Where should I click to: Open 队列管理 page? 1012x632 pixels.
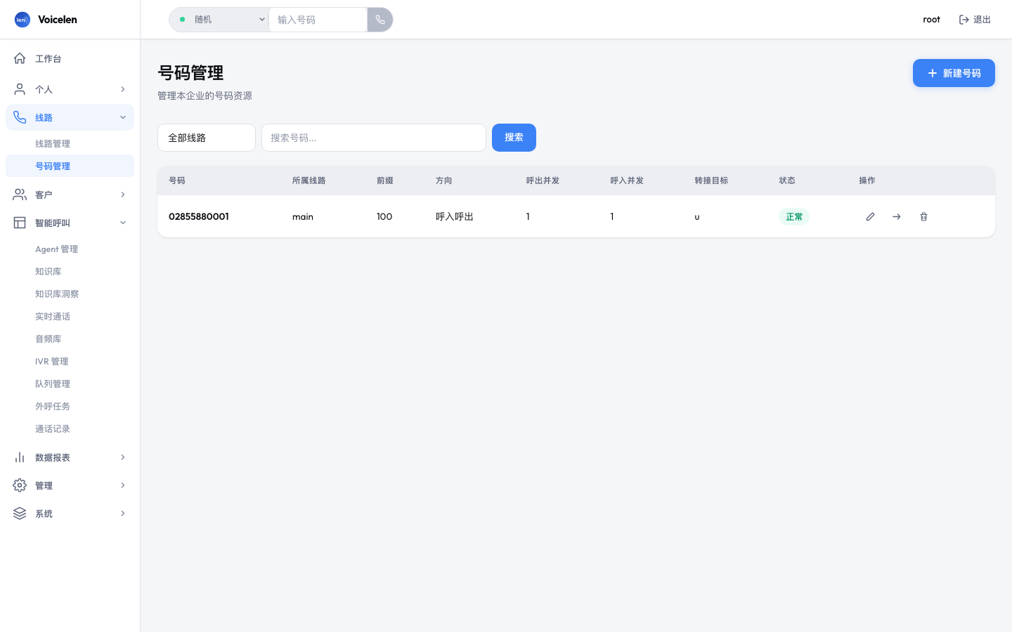click(70, 383)
